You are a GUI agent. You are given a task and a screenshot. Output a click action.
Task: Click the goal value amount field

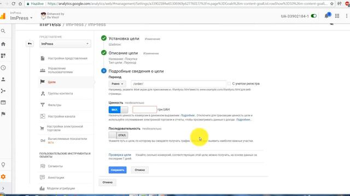[x=144, y=109]
